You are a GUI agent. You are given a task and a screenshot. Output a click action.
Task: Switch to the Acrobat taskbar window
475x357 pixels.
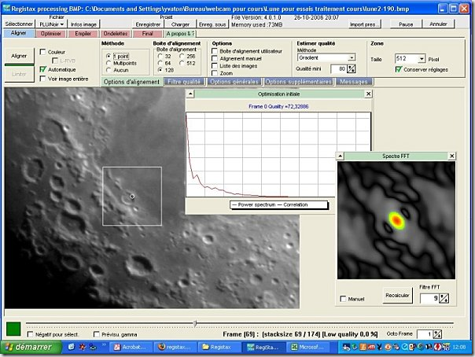tap(131, 347)
